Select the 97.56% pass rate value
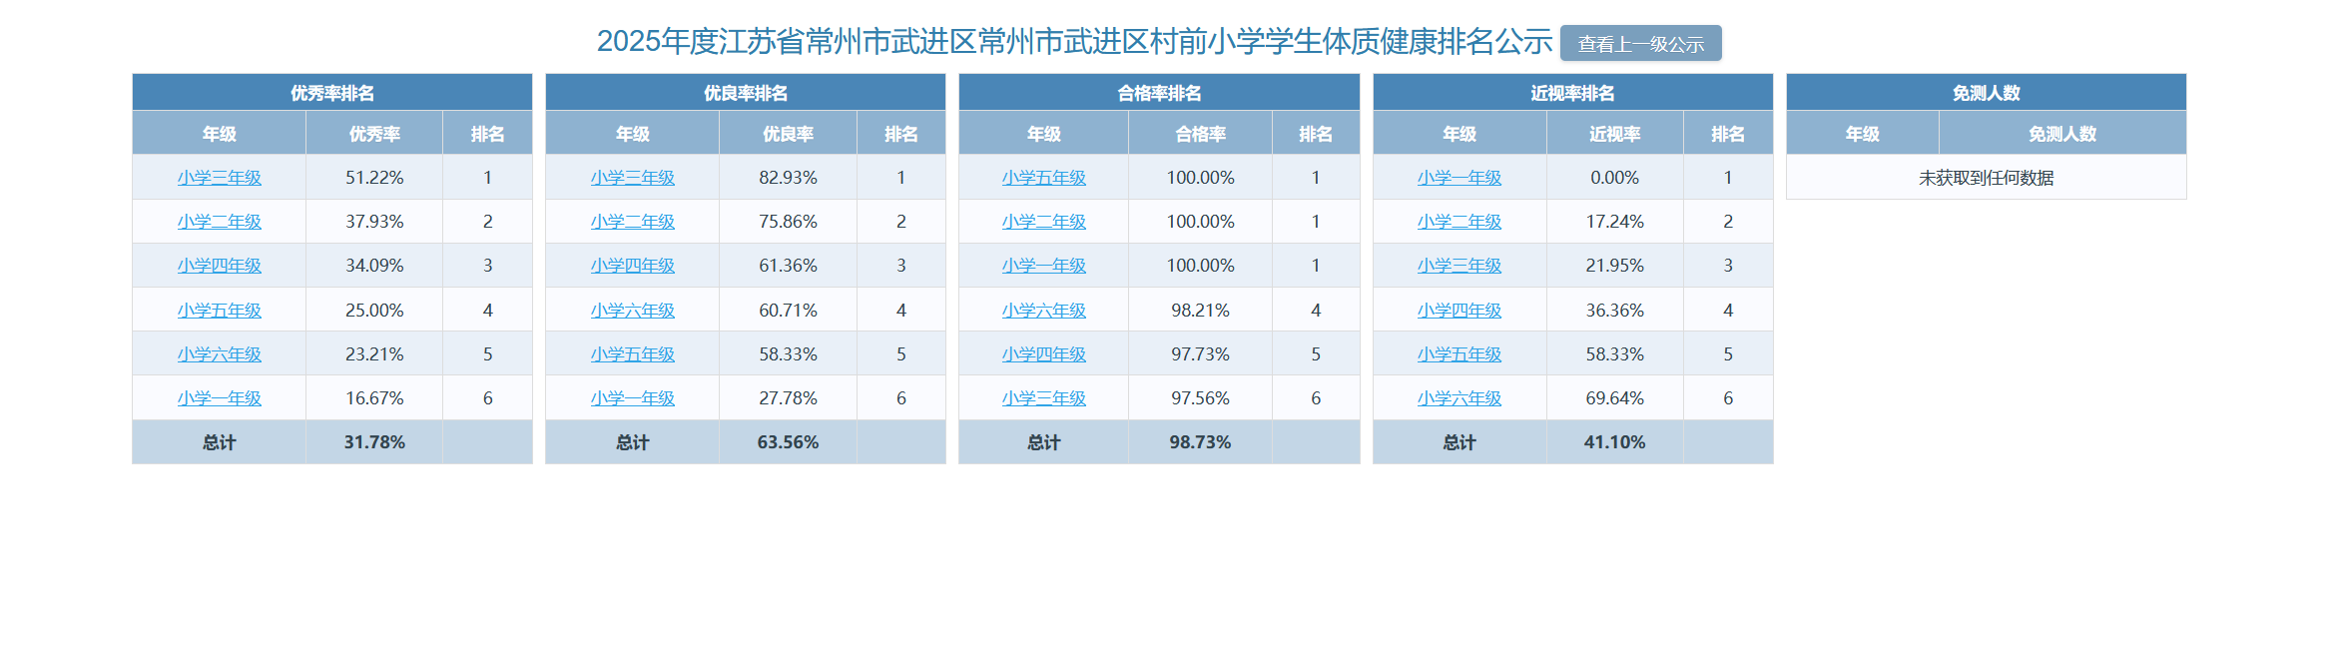The height and width of the screenshot is (671, 2330). 1200,398
